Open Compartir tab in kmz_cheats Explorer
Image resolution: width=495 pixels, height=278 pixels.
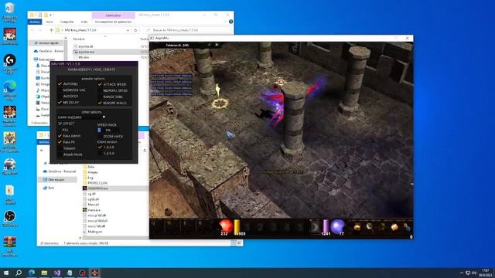pyautogui.click(x=67, y=22)
